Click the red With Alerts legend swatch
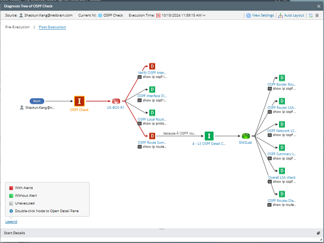 click(11, 188)
